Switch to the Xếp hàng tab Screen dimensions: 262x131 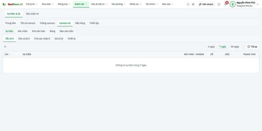(x=80, y=23)
